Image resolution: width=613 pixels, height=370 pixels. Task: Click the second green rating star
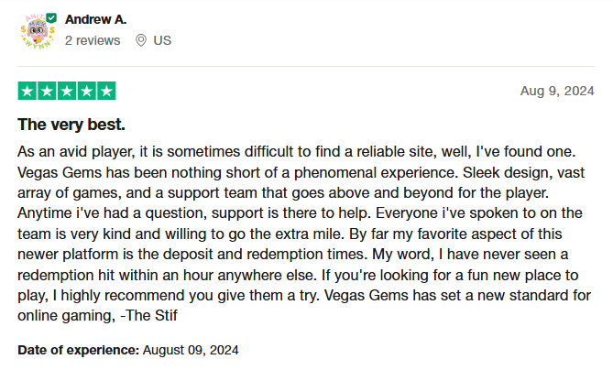pyautogui.click(x=47, y=91)
